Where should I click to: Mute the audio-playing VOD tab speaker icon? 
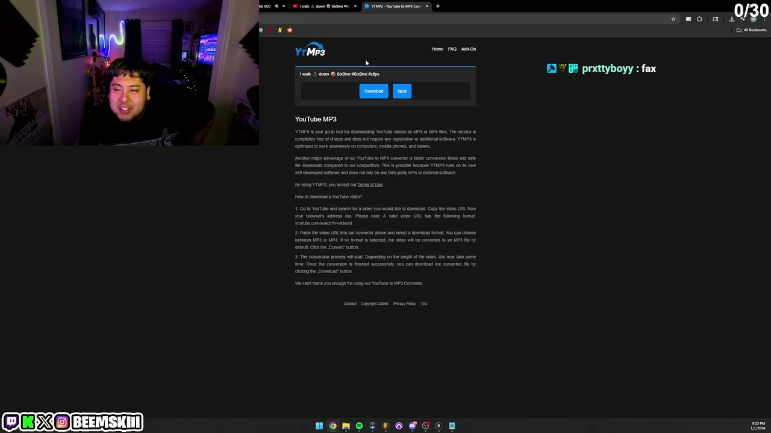coord(276,6)
